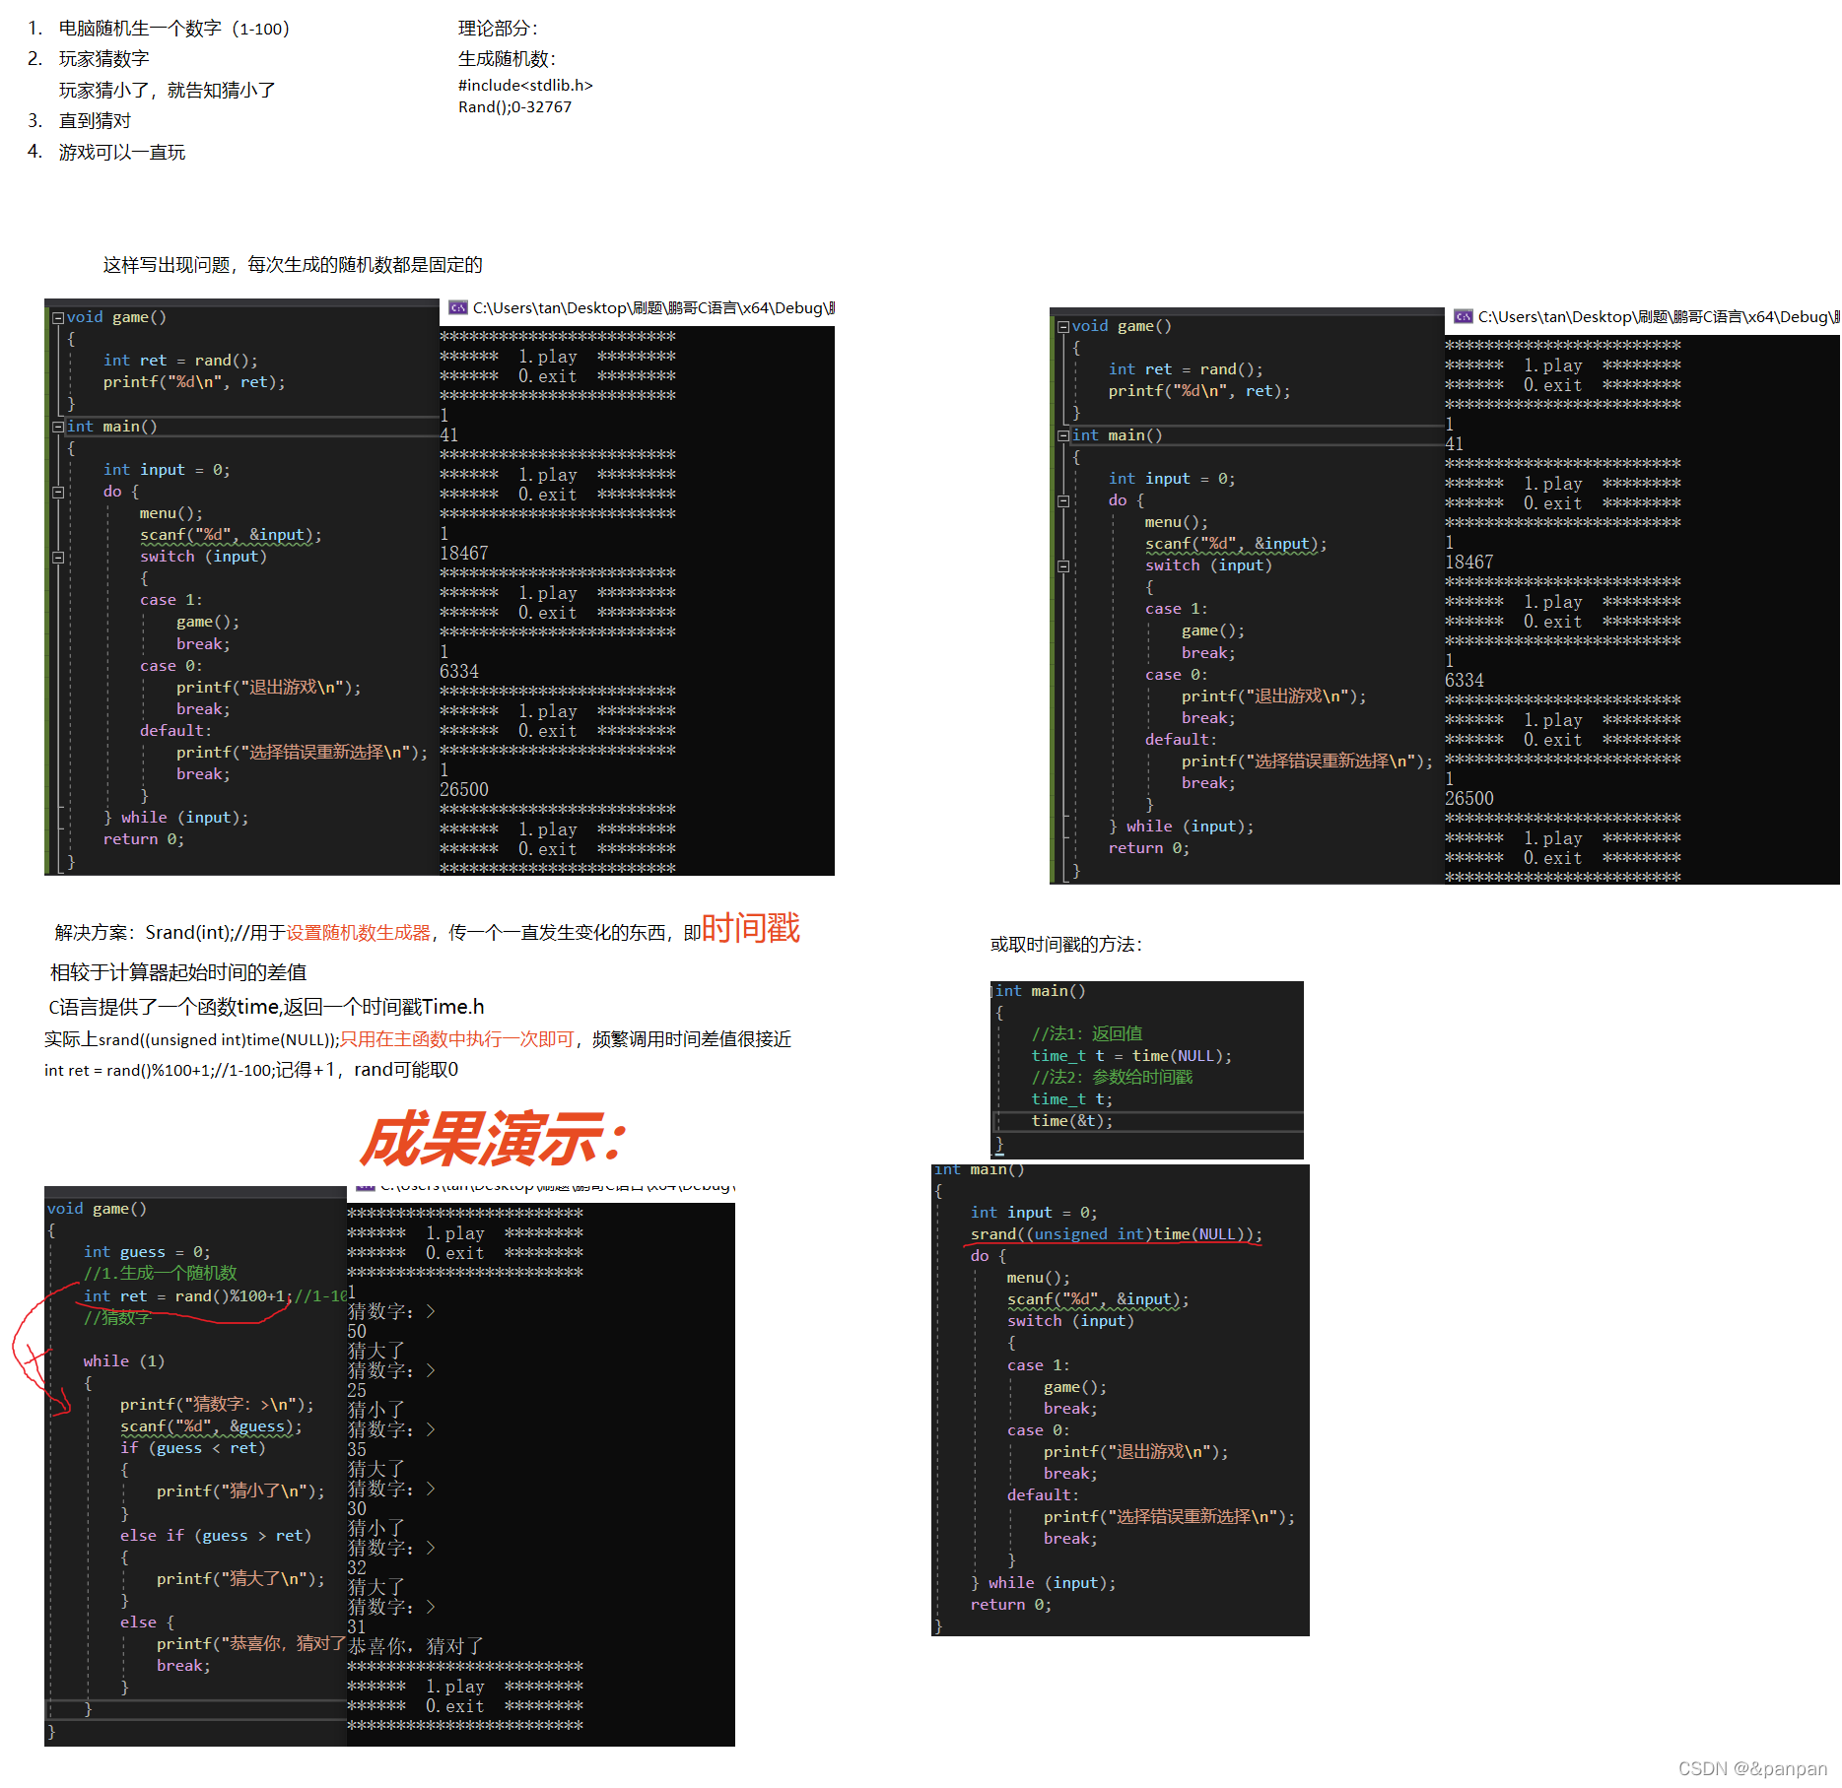Click the line '电脑随机生一个数字（1-100）'
This screenshot has height=1788, width=1842.
point(175,29)
